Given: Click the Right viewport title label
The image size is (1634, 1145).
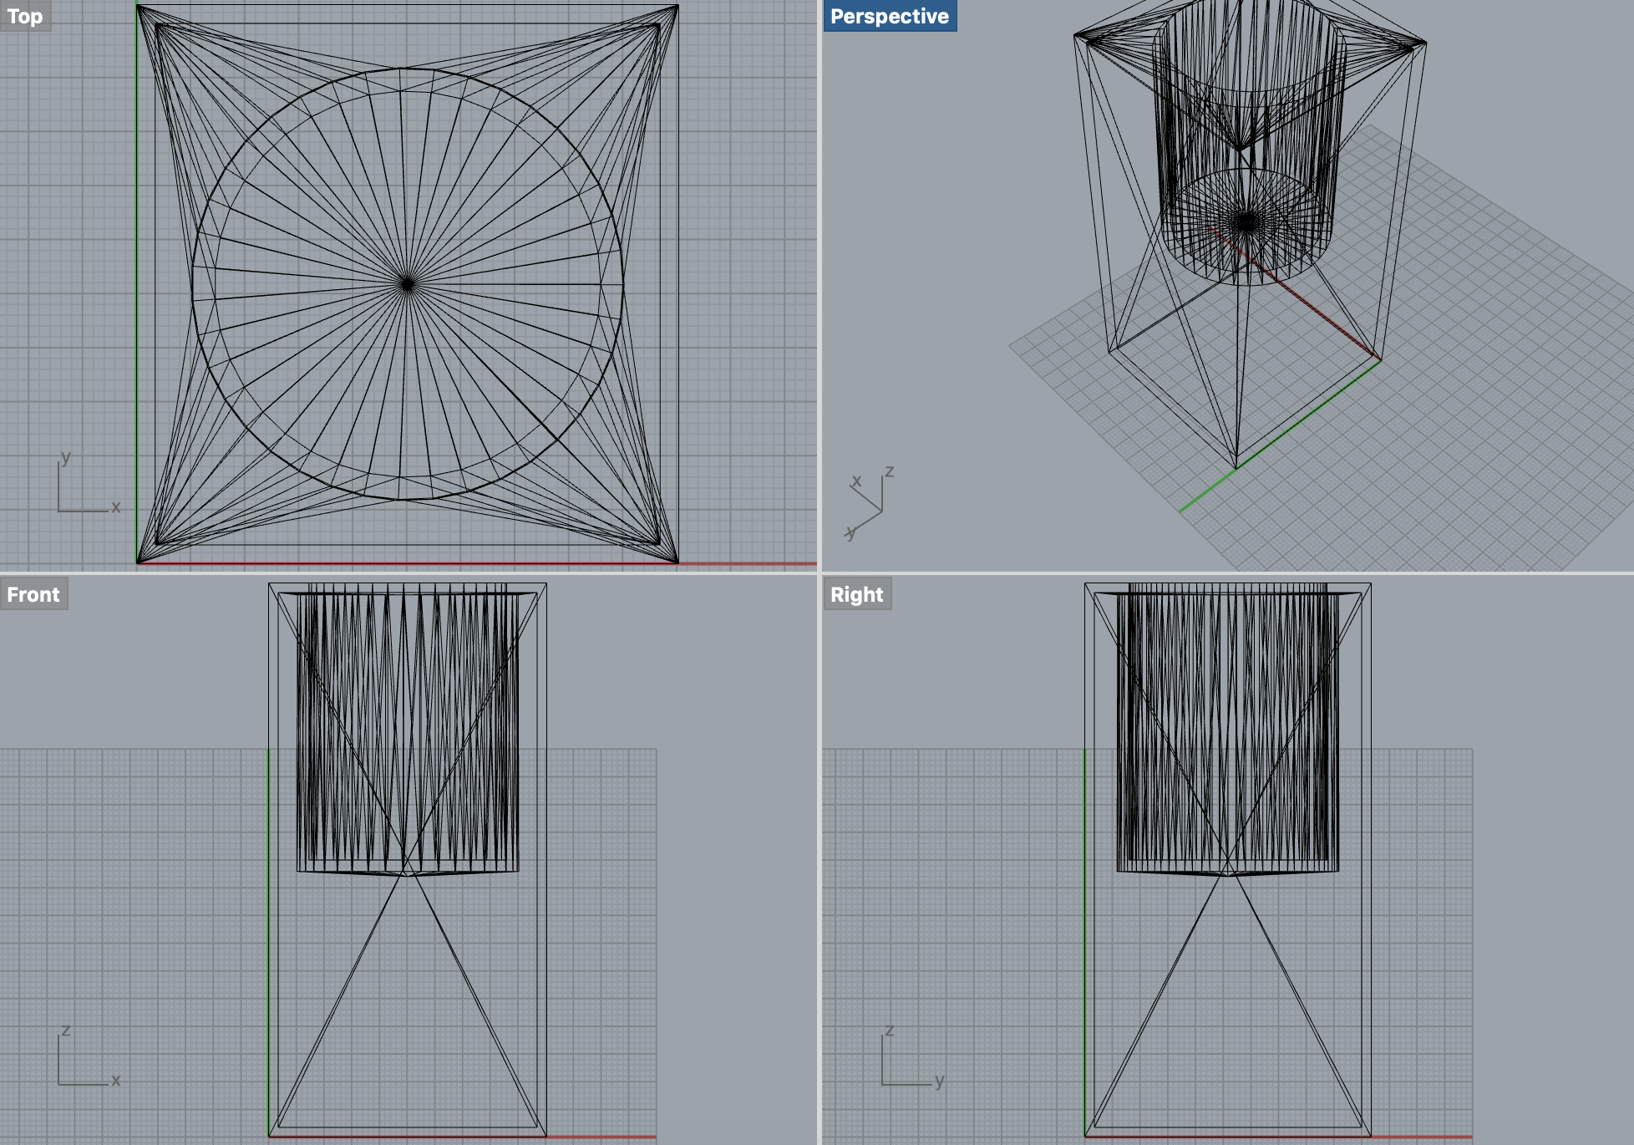Looking at the screenshot, I should [x=856, y=594].
